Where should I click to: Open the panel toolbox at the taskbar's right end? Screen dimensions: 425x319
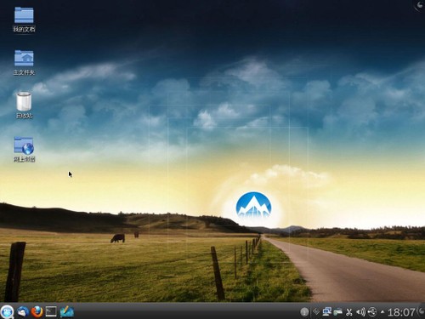coord(421,311)
